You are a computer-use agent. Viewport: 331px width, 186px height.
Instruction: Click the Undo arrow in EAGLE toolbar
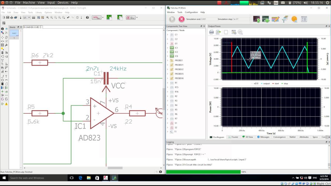[x=68, y=18]
